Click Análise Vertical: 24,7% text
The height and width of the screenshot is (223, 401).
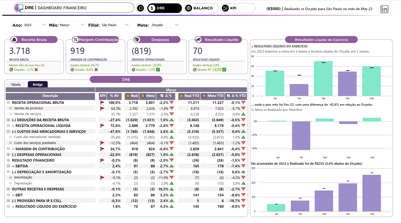click(85, 65)
